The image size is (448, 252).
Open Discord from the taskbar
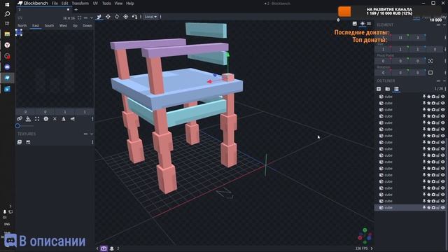8,67
